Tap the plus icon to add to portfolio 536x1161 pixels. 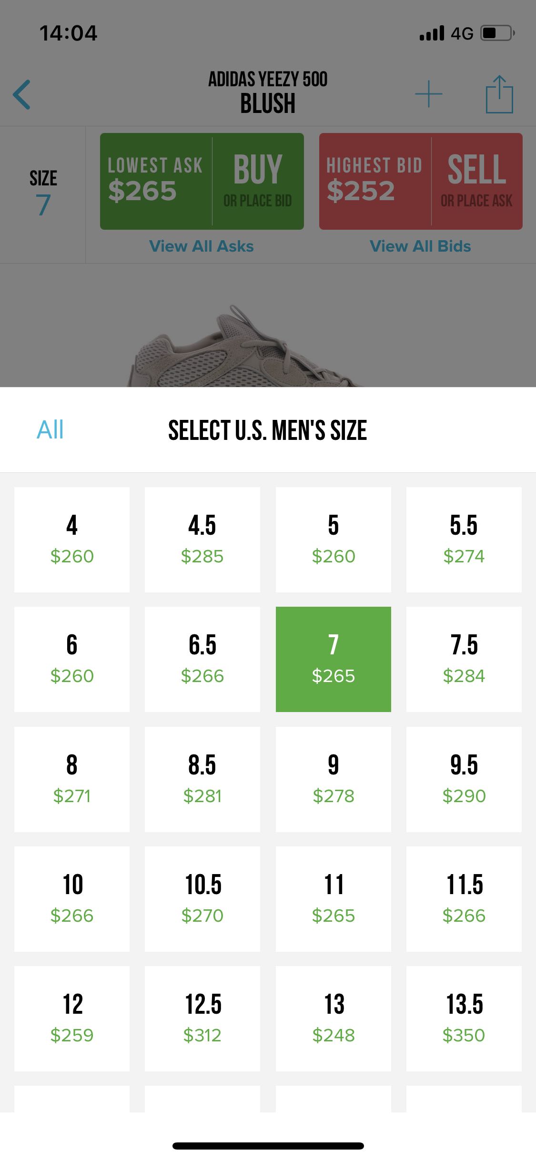[x=428, y=94]
